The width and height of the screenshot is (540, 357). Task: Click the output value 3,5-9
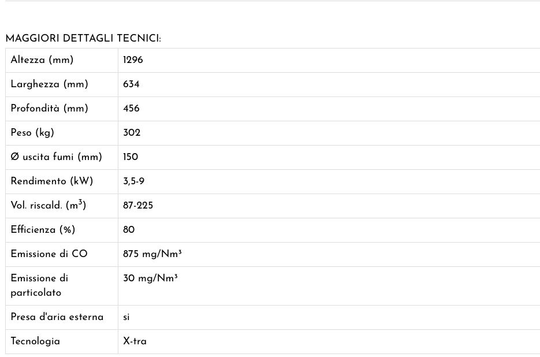(x=133, y=181)
